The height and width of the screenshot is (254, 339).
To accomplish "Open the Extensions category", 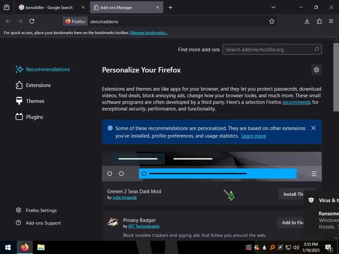I will 33,85.
